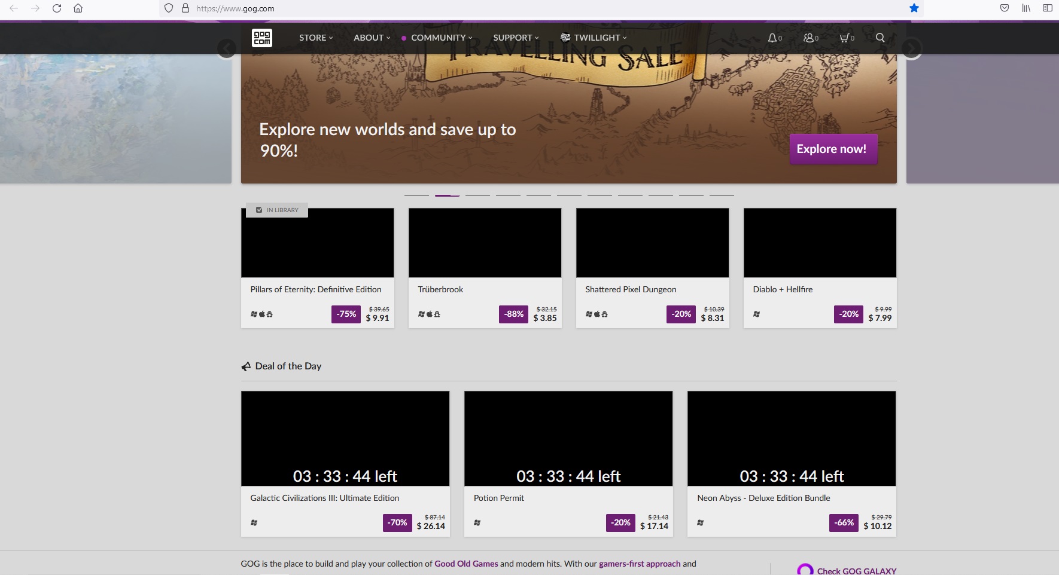Select third carousel indicator dash

(x=477, y=195)
